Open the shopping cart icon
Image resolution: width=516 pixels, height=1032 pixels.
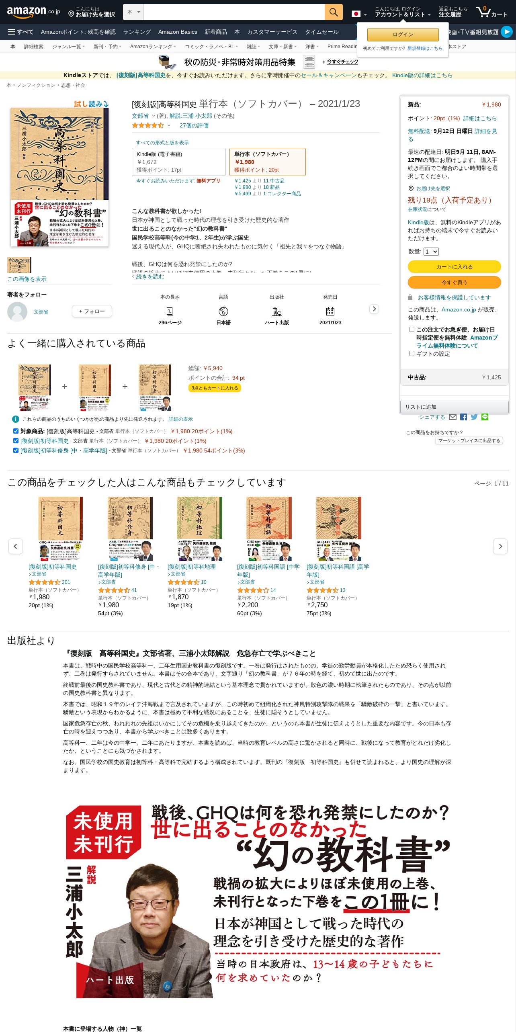(492, 12)
